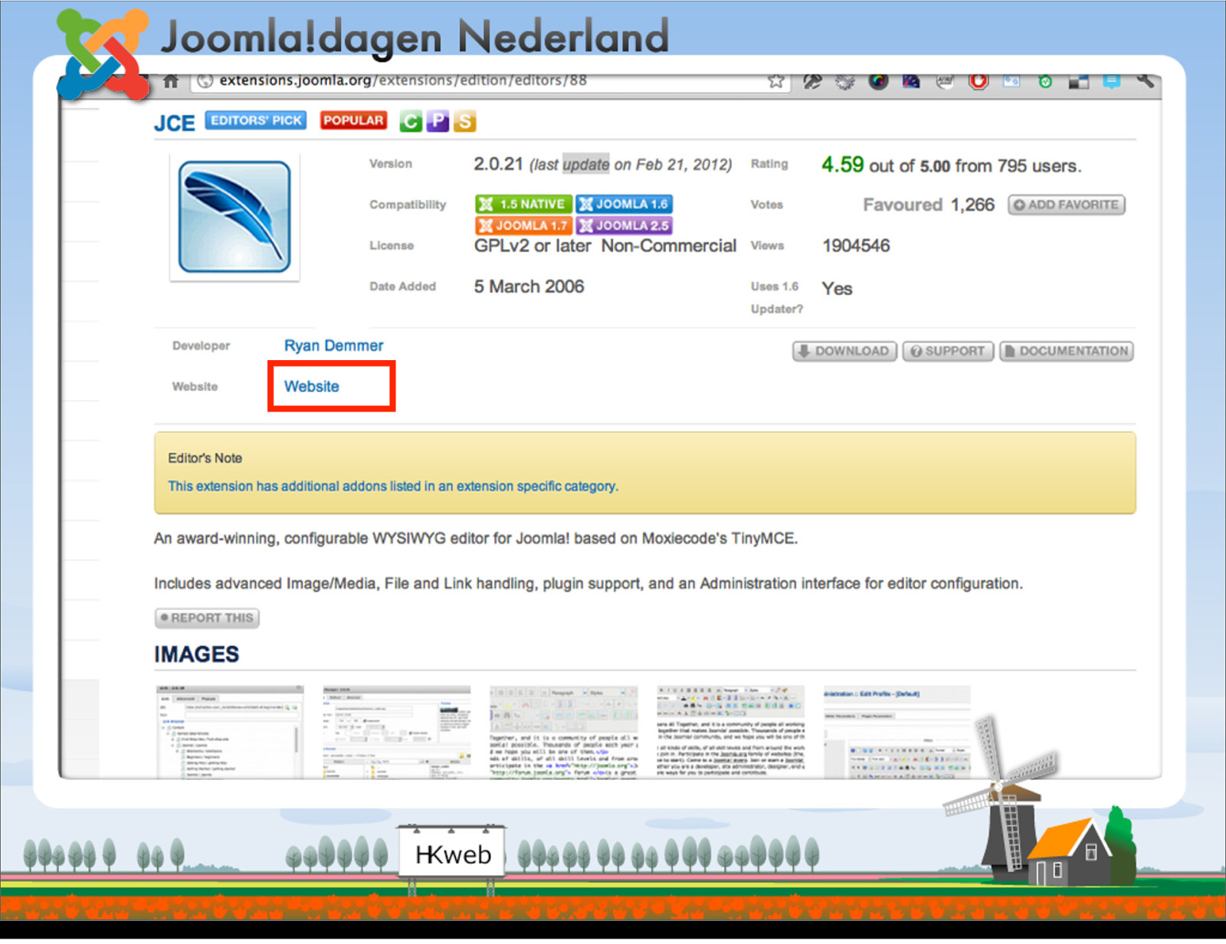The image size is (1226, 944).
Task: Click the views count 1904546
Action: [x=856, y=246]
